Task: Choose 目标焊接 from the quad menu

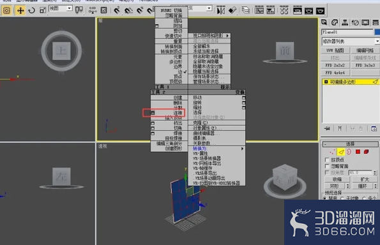Action: tap(174, 138)
